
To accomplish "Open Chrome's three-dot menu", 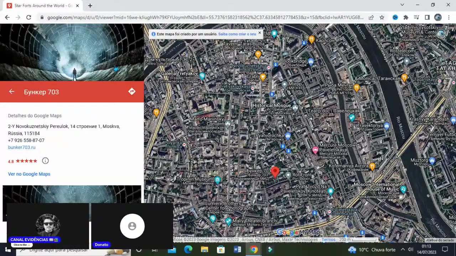I will click(x=449, y=17).
